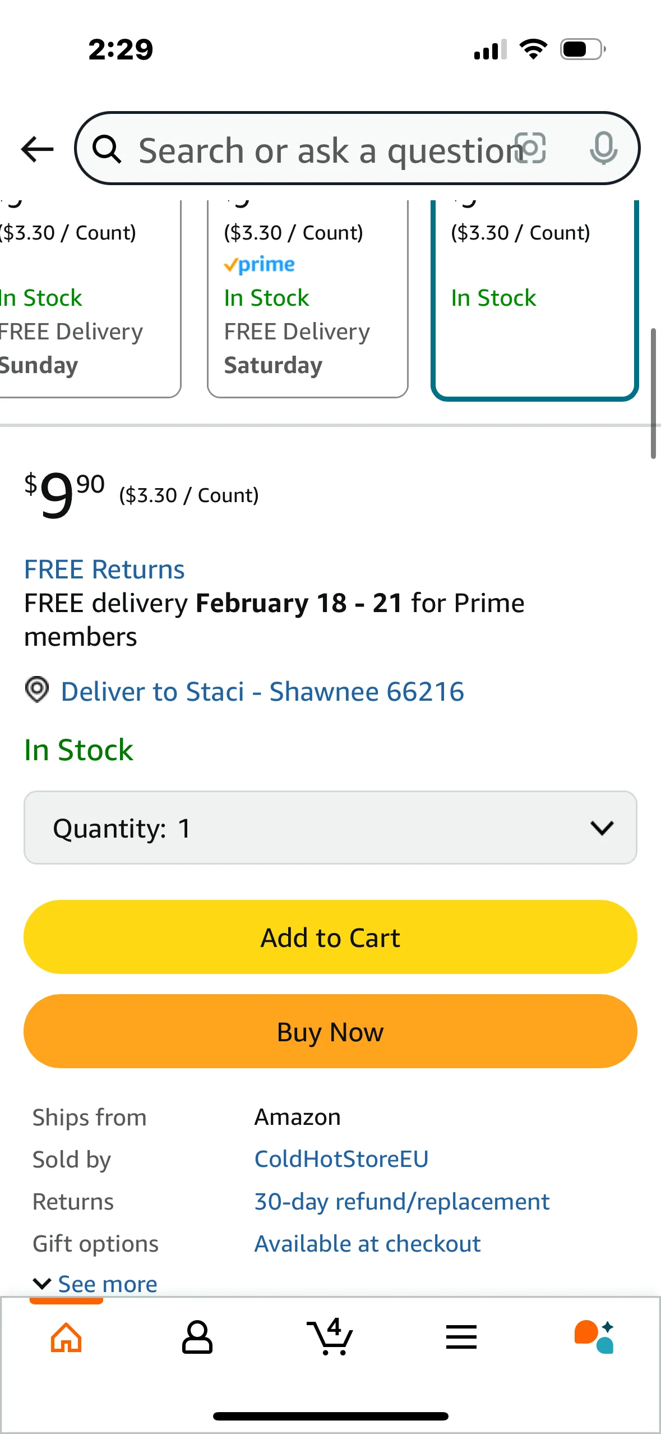Tap the camera lens scan icon
Screen dimensions: 661x1434
[530, 149]
